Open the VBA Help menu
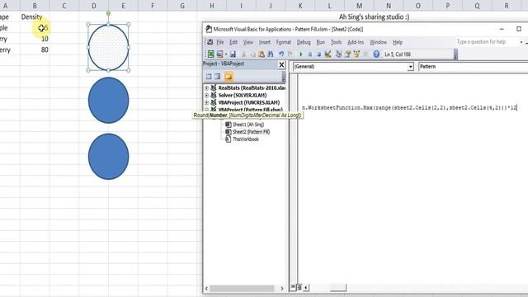This screenshot has height=297, width=528. (x=398, y=42)
